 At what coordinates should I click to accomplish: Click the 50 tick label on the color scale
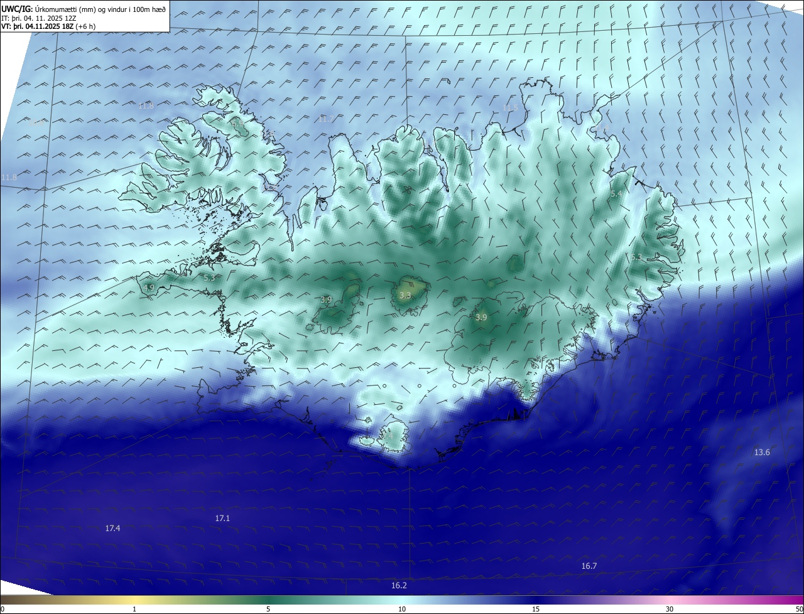point(799,609)
